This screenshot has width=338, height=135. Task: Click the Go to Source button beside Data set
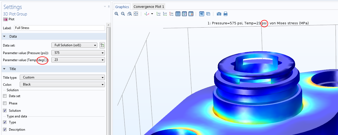click(102, 45)
